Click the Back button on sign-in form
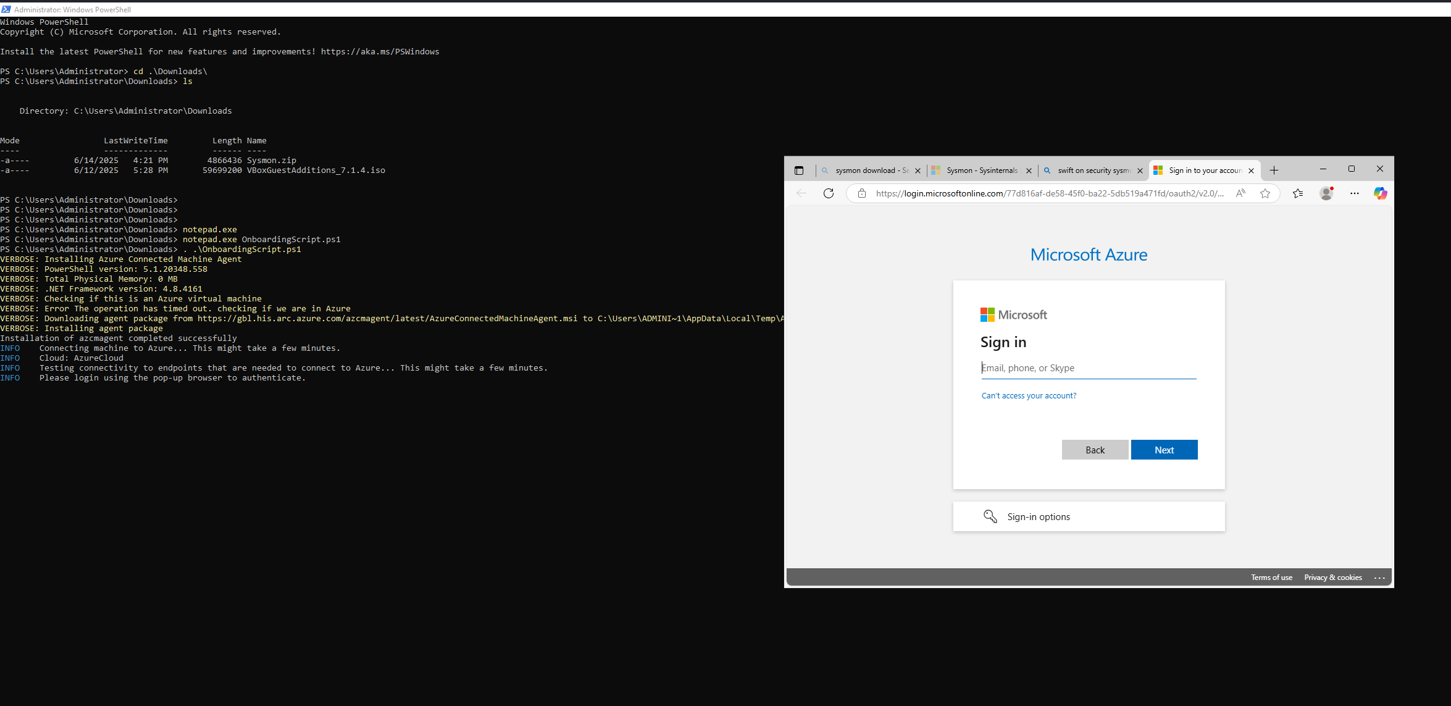Screen dimensions: 1451x706 [1095, 450]
